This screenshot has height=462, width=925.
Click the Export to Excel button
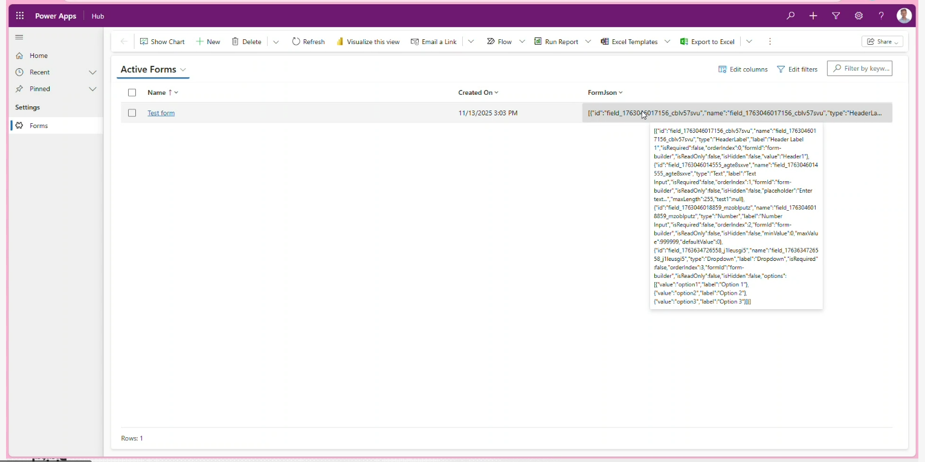tap(707, 42)
